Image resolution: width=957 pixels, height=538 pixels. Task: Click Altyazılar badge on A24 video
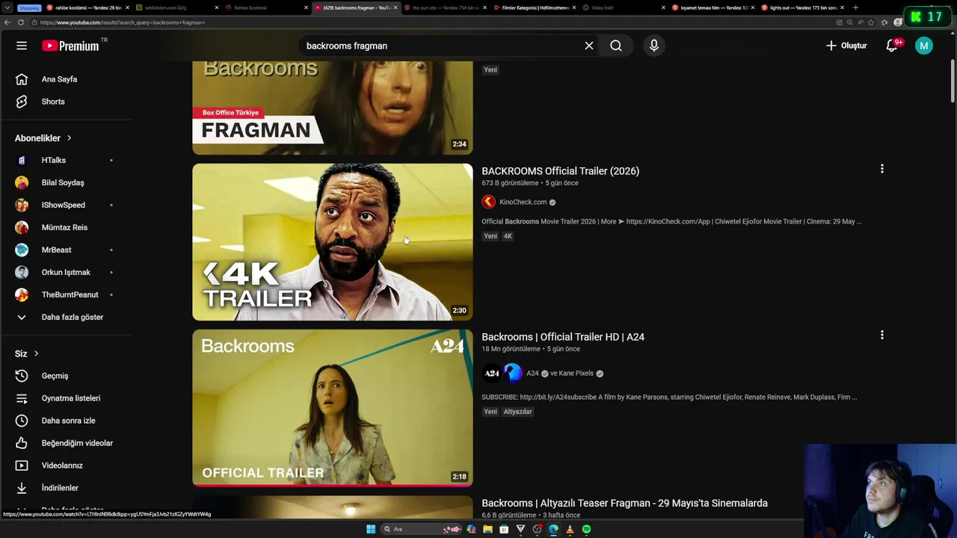(517, 412)
